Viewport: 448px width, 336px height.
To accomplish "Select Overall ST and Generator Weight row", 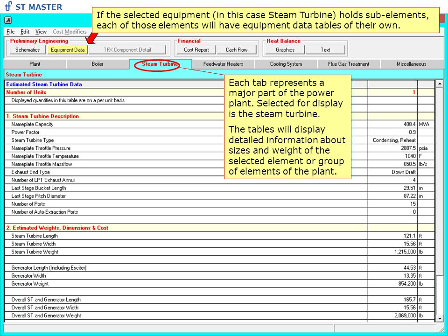I will tap(219, 316).
